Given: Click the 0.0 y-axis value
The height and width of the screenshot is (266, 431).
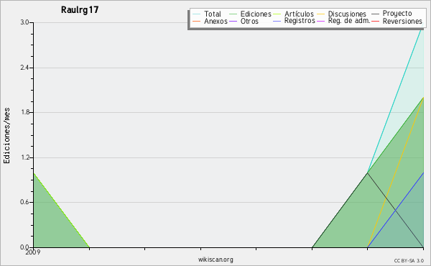Looking at the screenshot, I should [x=24, y=247].
